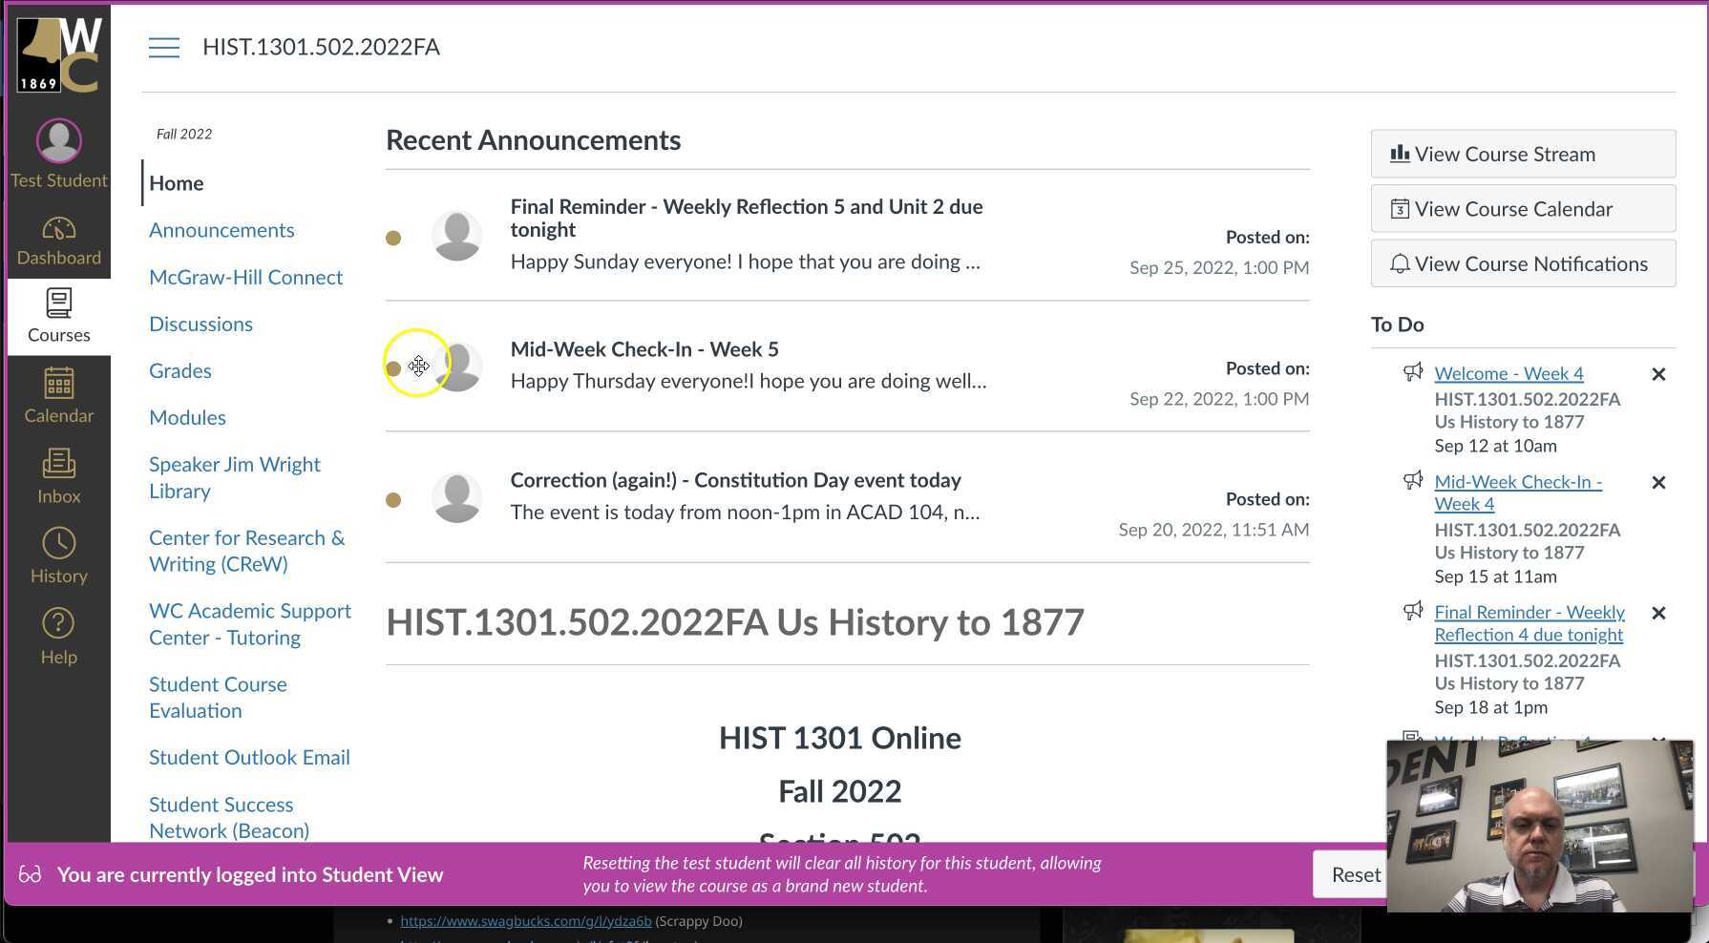The height and width of the screenshot is (943, 1709).
Task: Open the Calendar in sidebar
Action: pyautogui.click(x=58, y=396)
